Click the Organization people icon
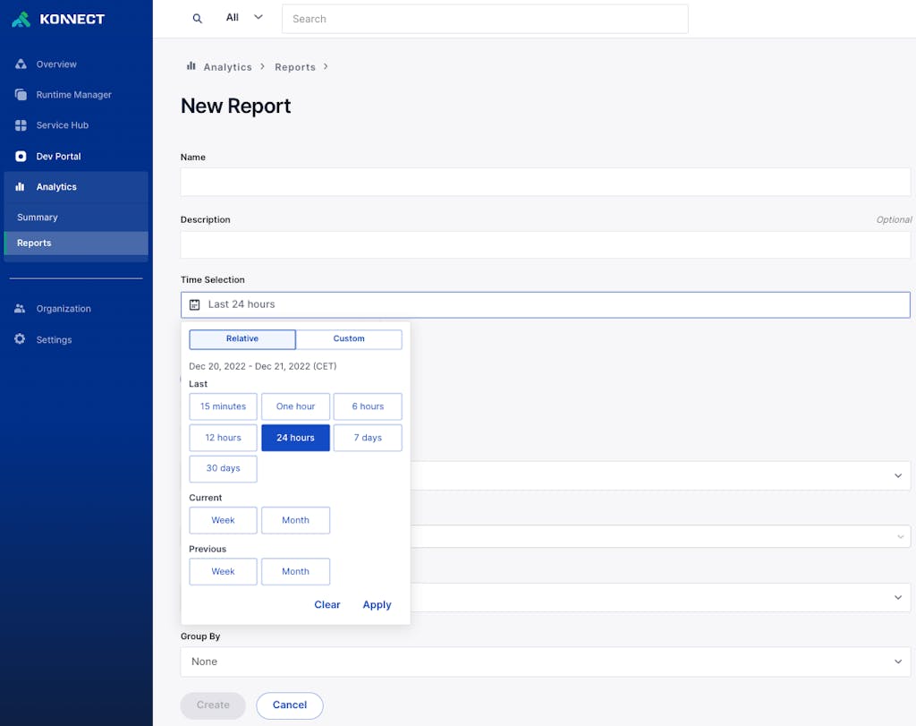 click(x=20, y=309)
